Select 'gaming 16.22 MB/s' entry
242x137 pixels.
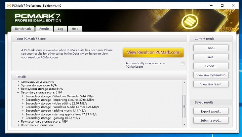(x=53, y=118)
